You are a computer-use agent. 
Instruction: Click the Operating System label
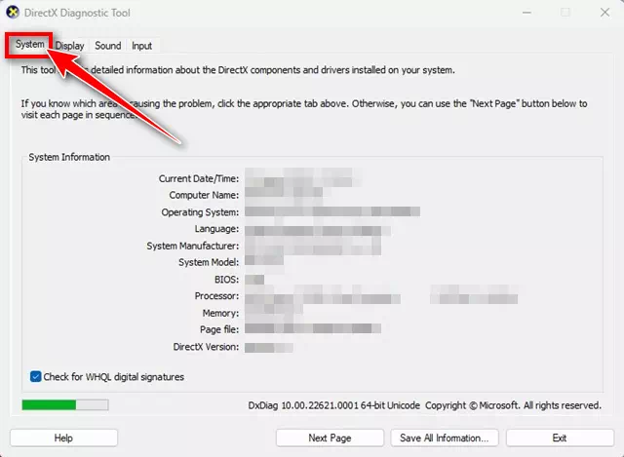[x=200, y=212]
